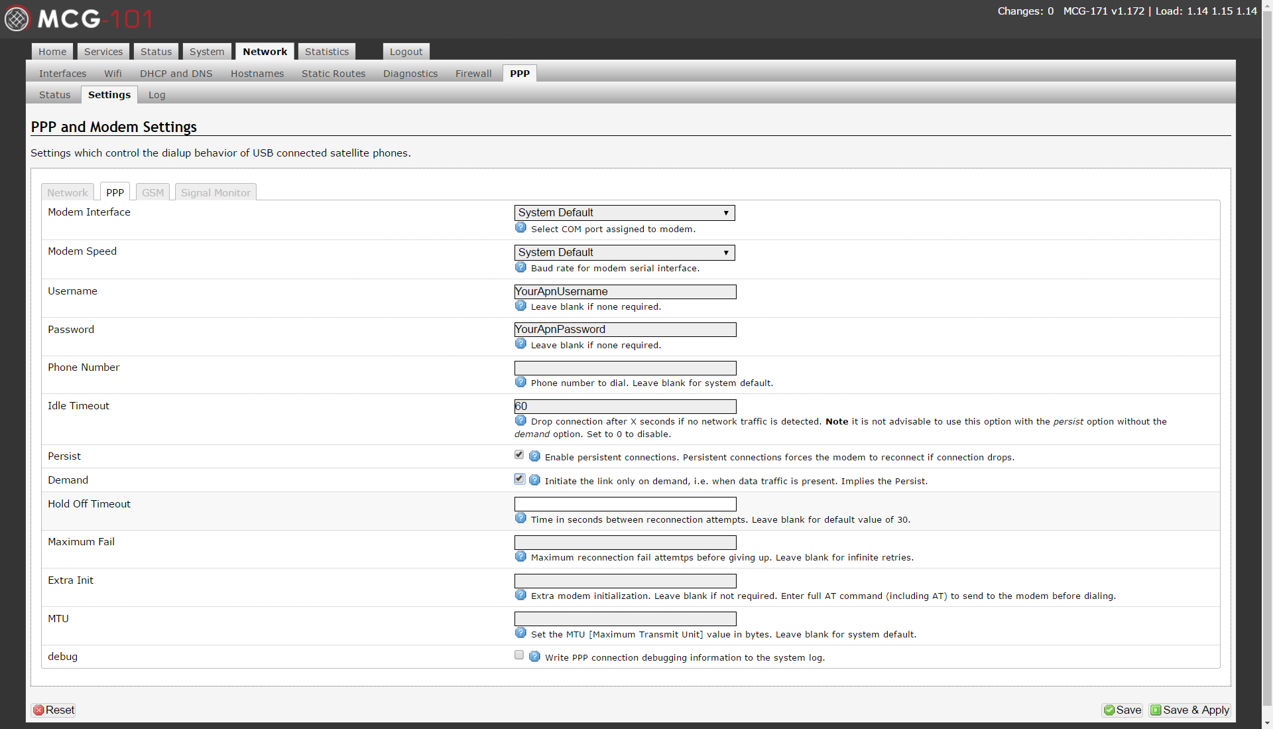Select PPP in the Network submenu
1273x729 pixels.
coord(520,74)
